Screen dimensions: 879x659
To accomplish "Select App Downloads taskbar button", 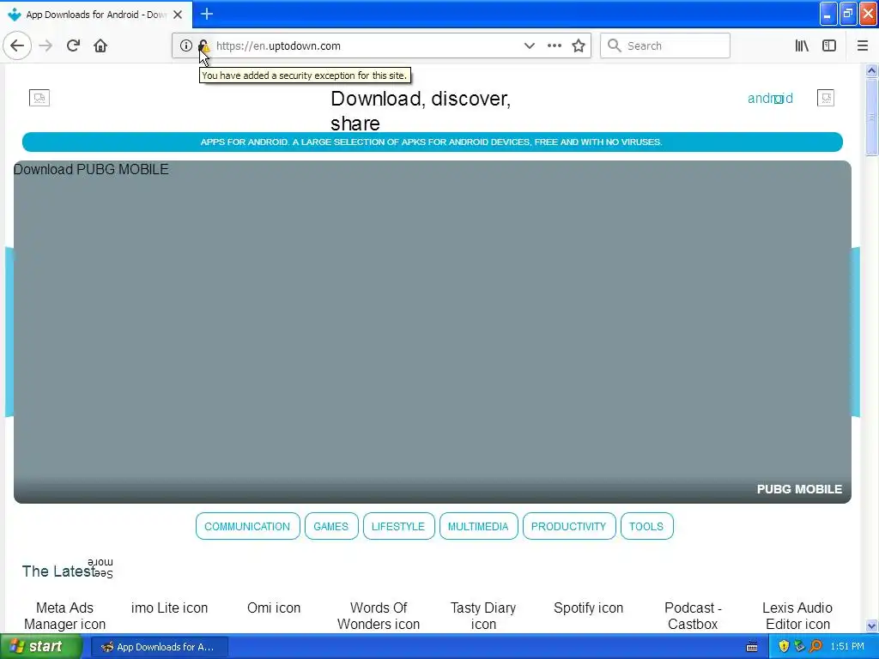I will coord(159,647).
